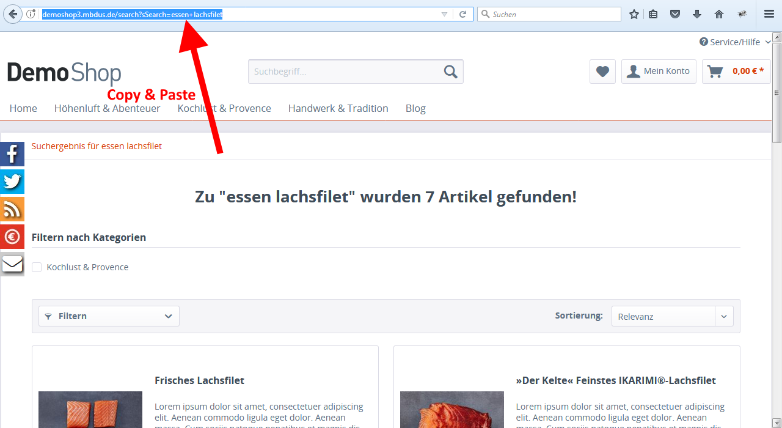Viewport: 782px width, 428px height.
Task: Open Mein Konto account page
Action: tap(659, 72)
